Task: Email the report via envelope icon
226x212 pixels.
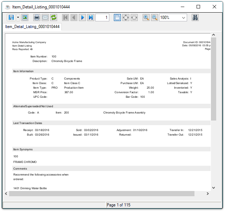Action: coord(45,18)
